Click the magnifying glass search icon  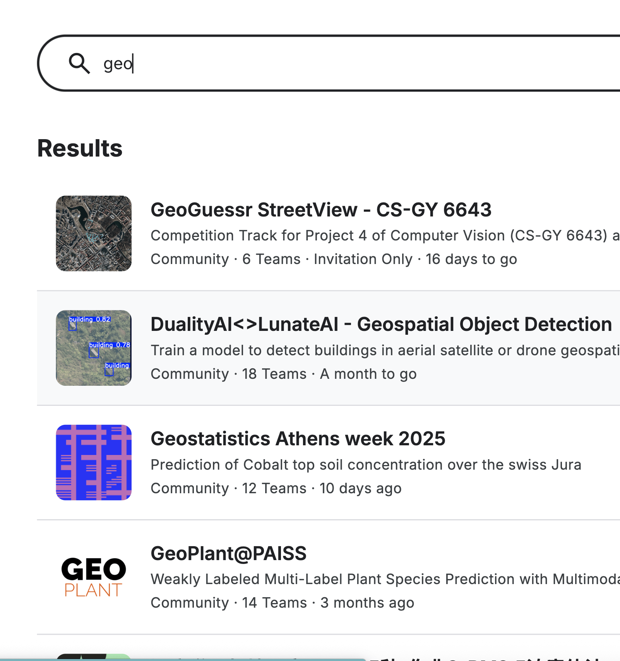click(x=79, y=63)
